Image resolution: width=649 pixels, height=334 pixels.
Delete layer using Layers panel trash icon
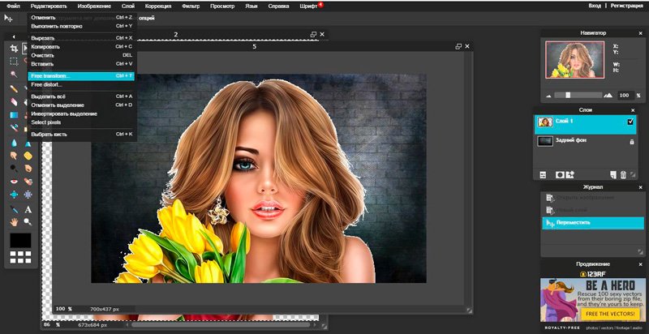coord(623,174)
